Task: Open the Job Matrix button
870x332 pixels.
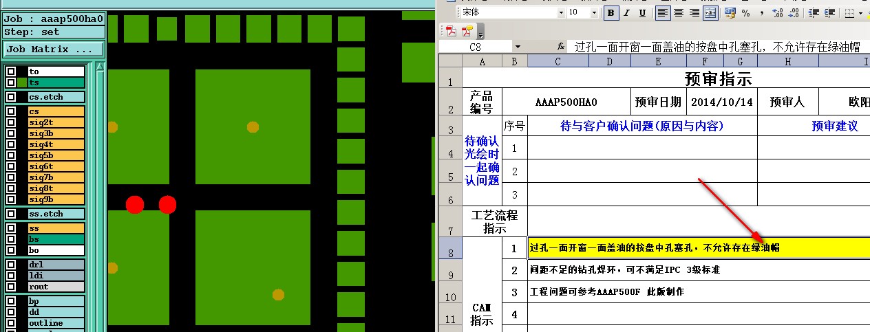Action: point(54,49)
